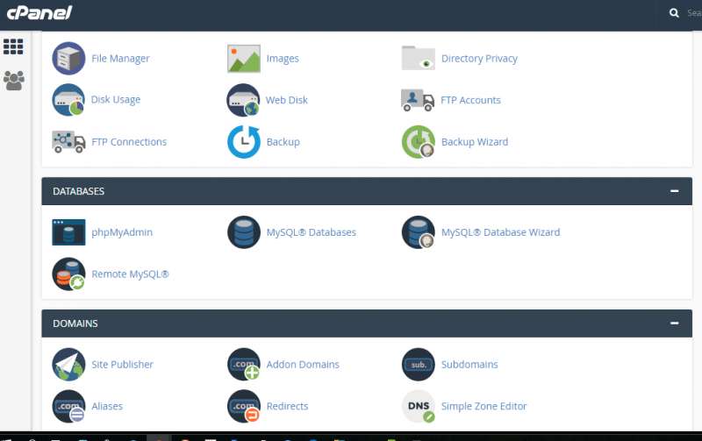Select the MySQL Databases icon

coord(243,232)
